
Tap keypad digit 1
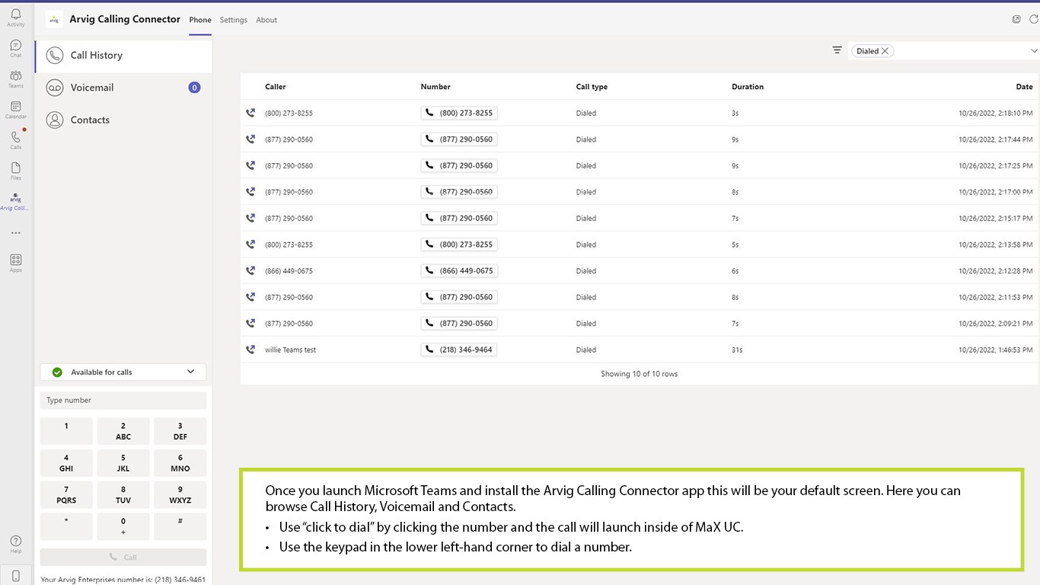(66, 431)
